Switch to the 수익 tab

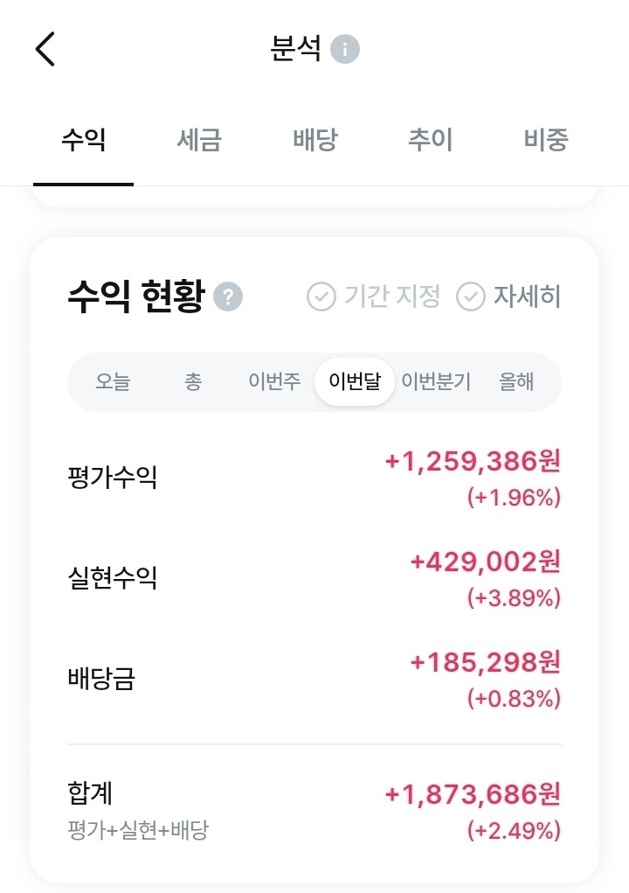click(x=84, y=140)
